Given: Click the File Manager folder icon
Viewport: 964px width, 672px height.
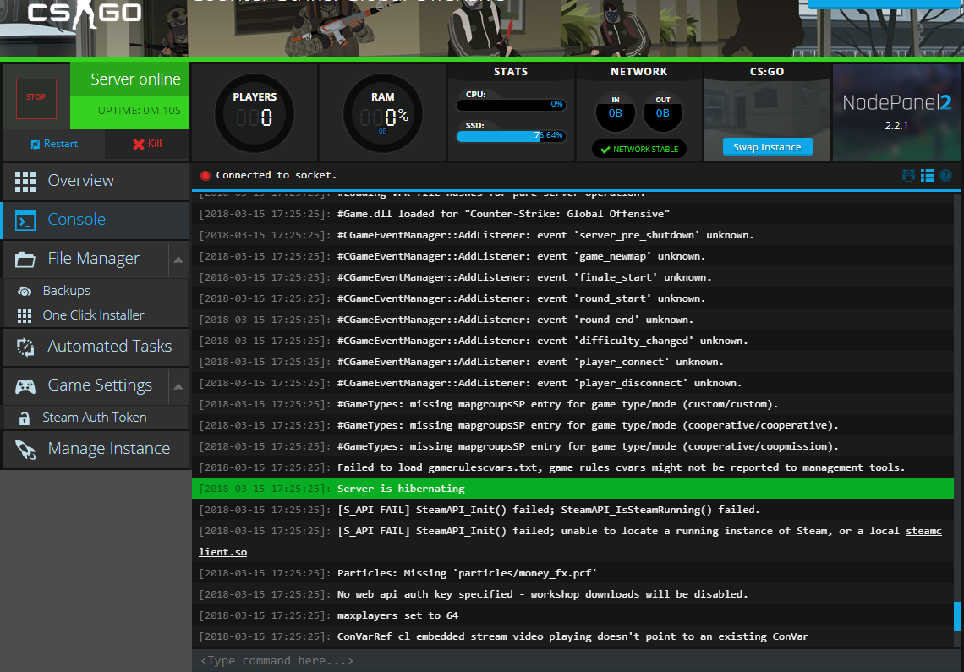Looking at the screenshot, I should tap(25, 259).
